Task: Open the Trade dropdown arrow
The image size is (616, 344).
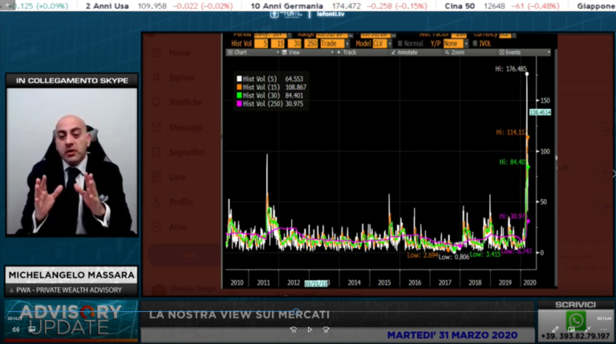Action: (347, 43)
